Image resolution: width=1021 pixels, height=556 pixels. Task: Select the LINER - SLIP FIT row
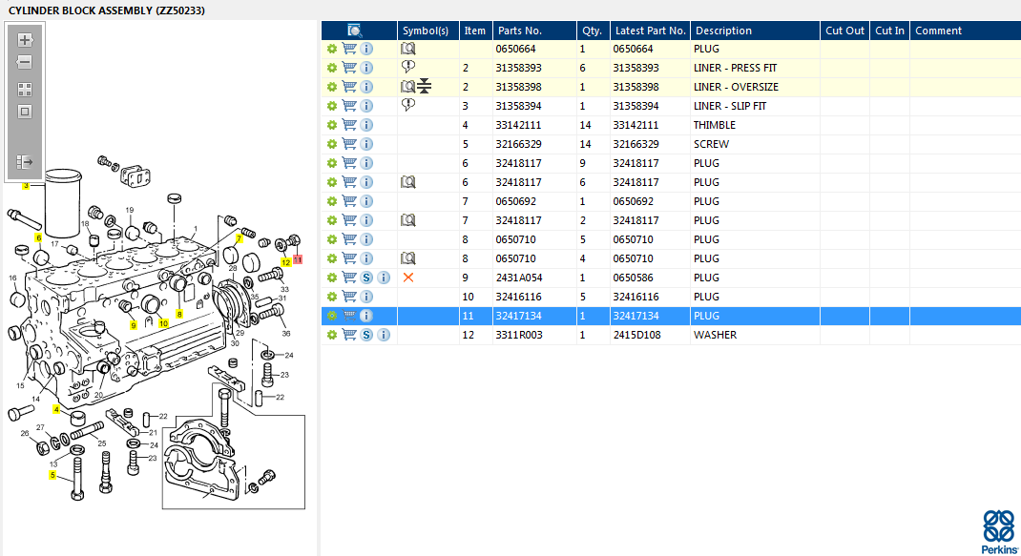click(672, 106)
